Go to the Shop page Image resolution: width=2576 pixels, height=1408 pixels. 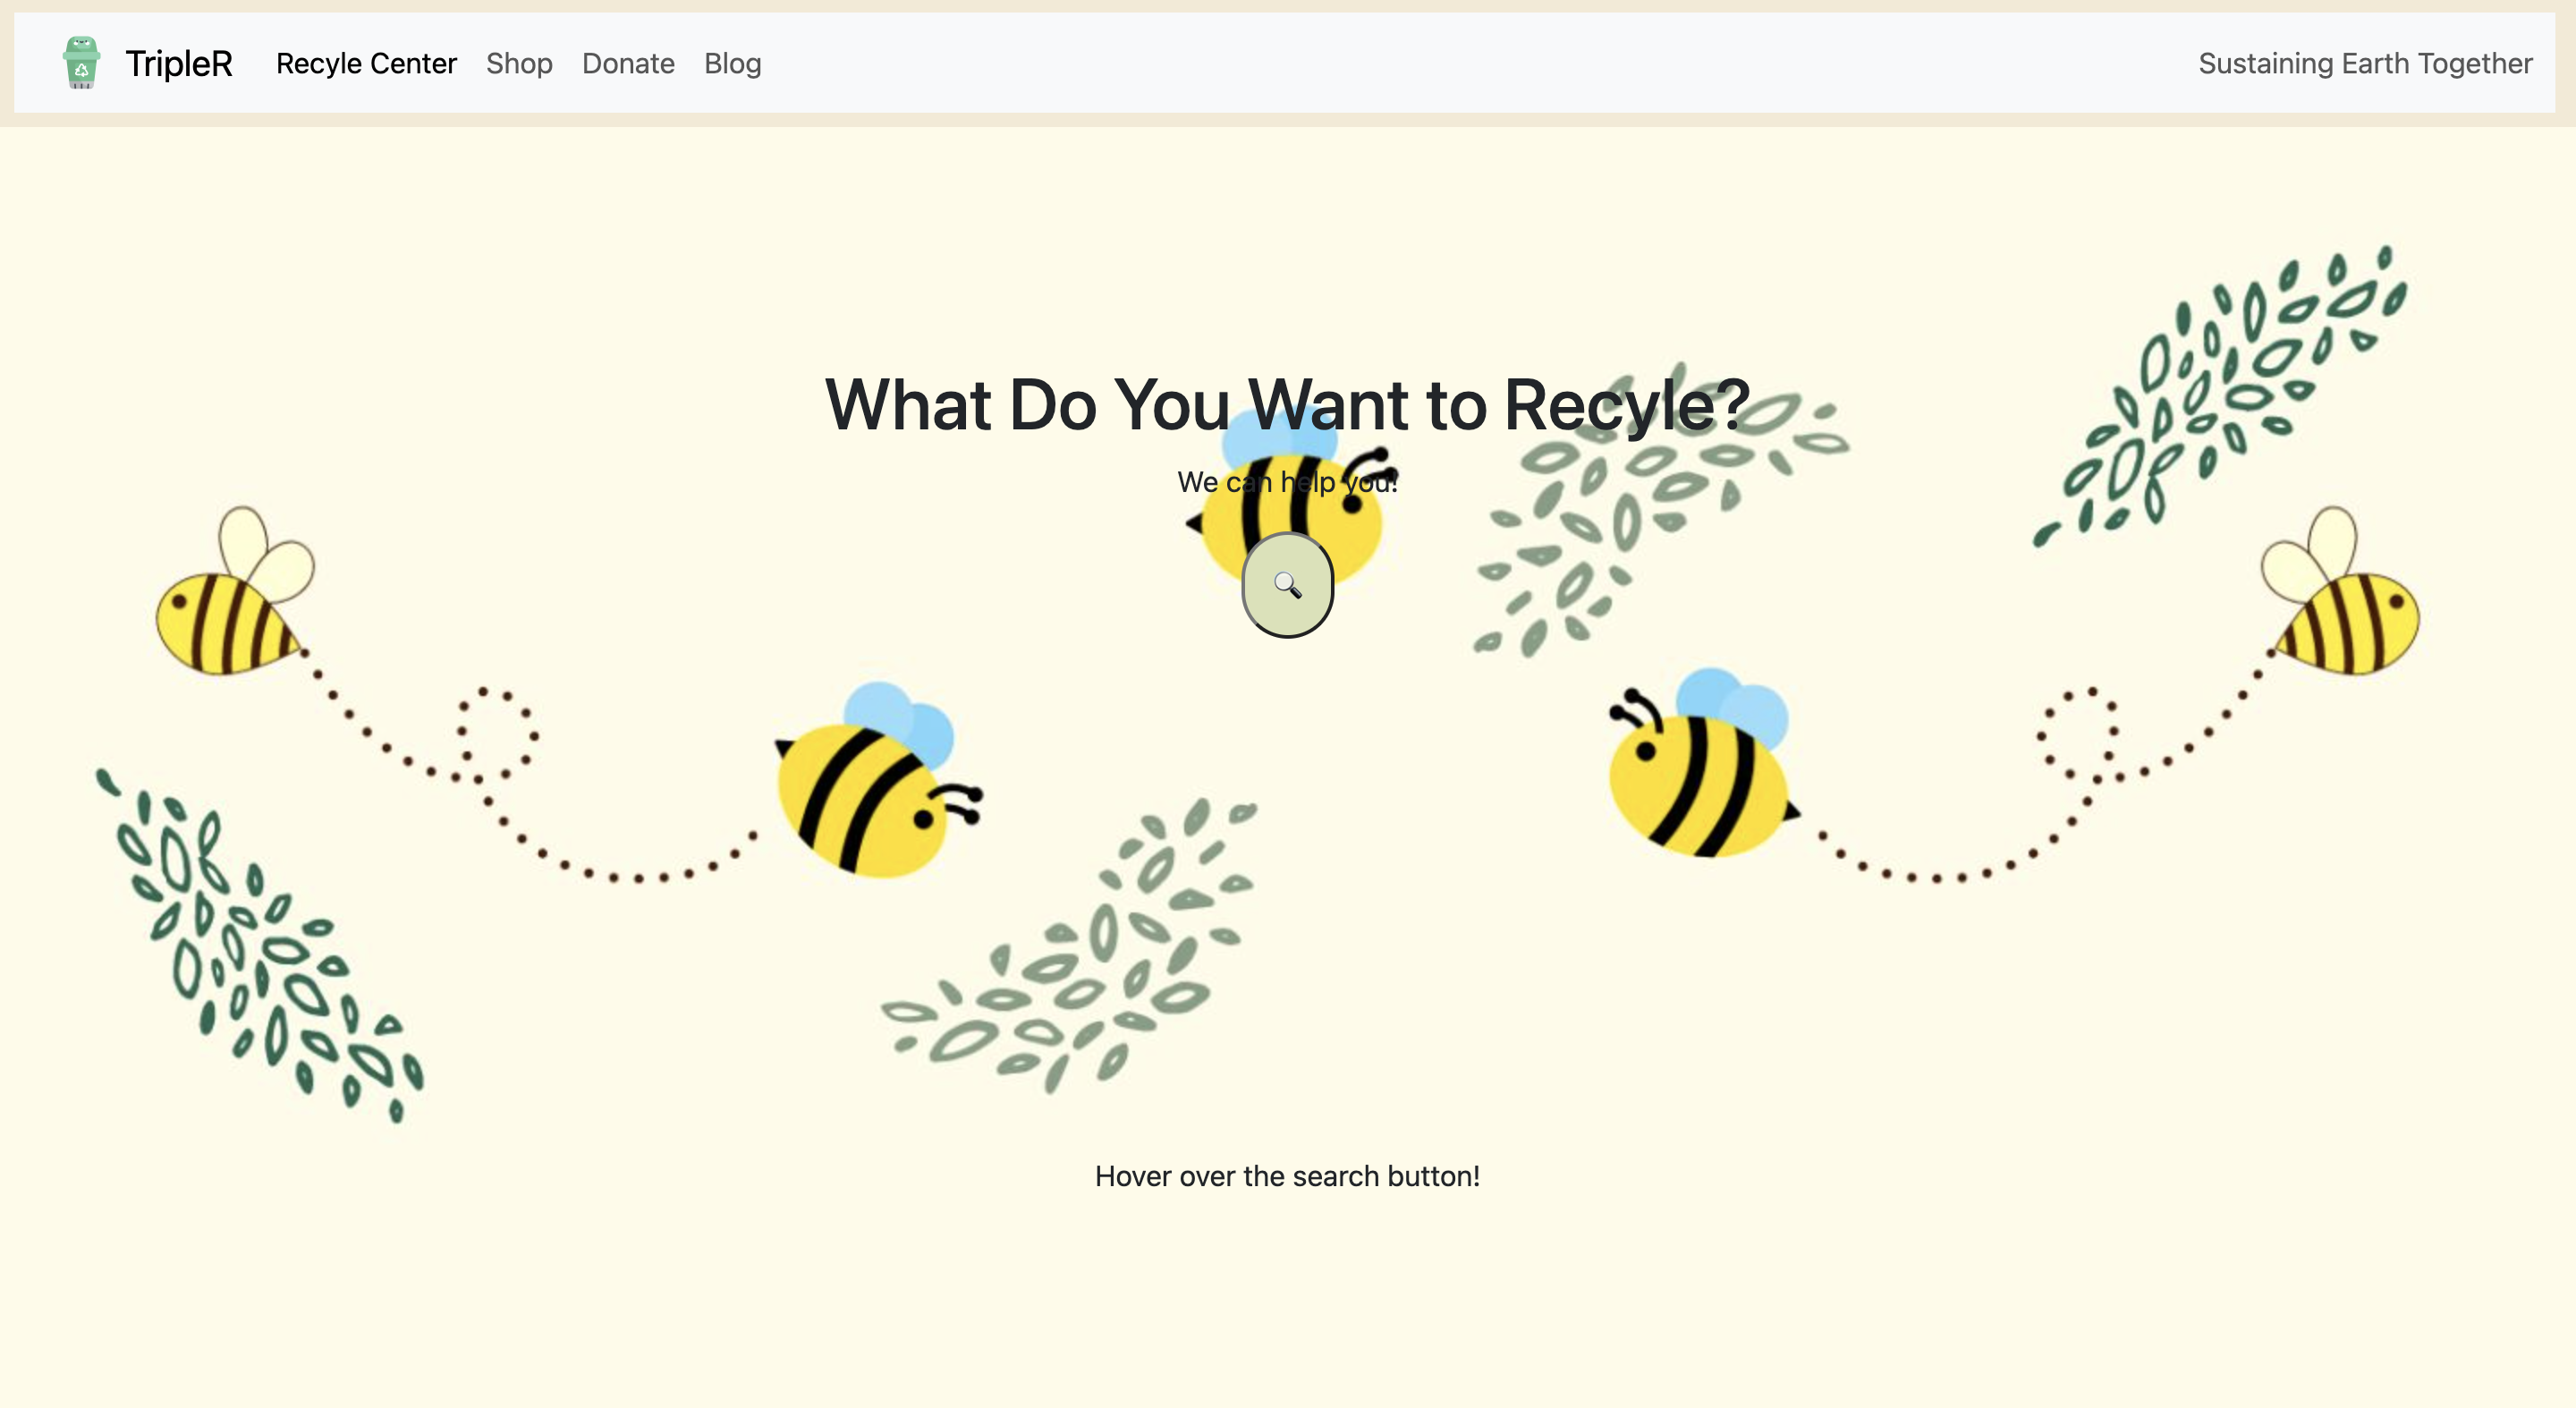[519, 63]
